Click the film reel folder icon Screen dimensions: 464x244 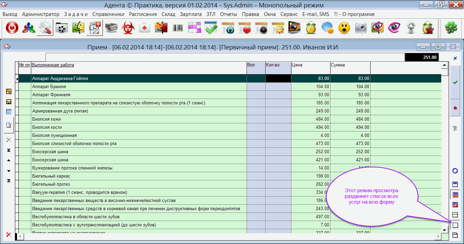(61, 28)
